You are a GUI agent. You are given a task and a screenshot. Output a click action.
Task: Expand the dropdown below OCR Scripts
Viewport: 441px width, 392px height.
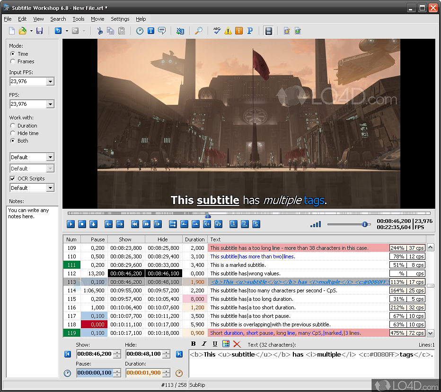(50, 188)
